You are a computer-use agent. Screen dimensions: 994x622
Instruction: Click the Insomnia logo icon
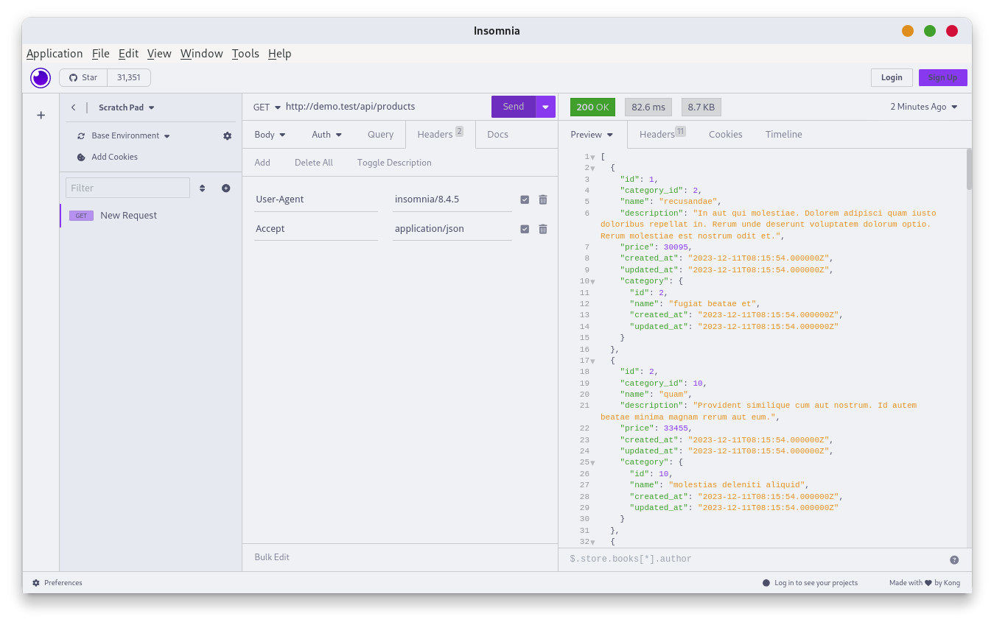click(x=41, y=78)
